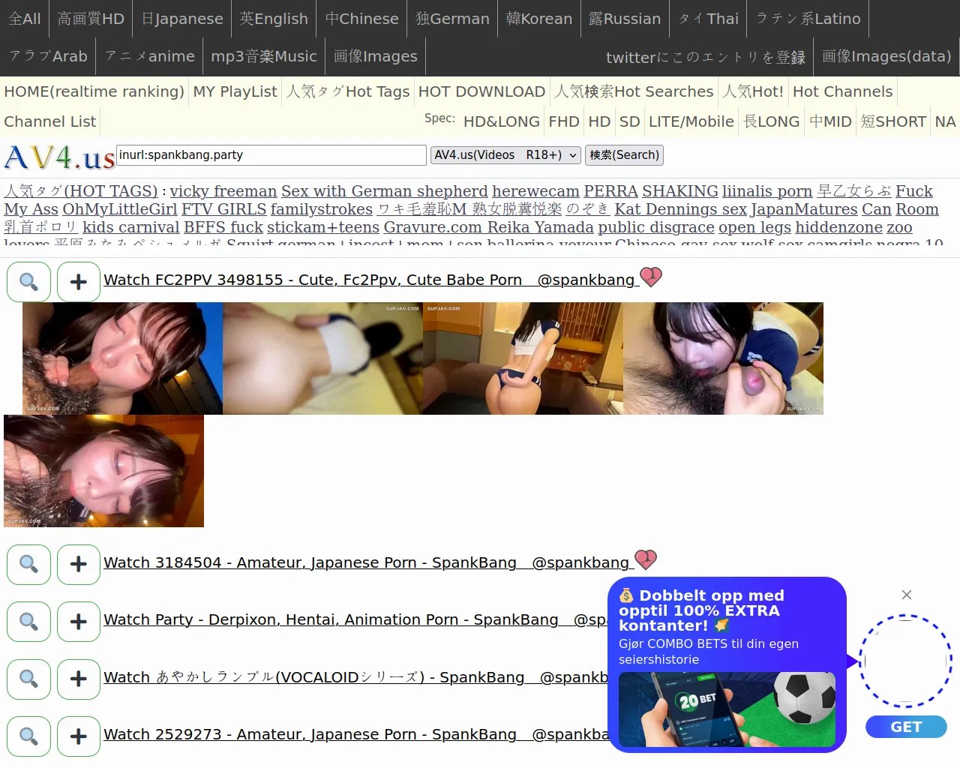960x768 pixels.
Task: Select the SD spec filter
Action: tap(630, 121)
